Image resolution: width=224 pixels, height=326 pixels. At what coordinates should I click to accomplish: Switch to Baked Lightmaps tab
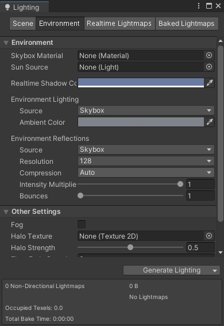tap(187, 24)
